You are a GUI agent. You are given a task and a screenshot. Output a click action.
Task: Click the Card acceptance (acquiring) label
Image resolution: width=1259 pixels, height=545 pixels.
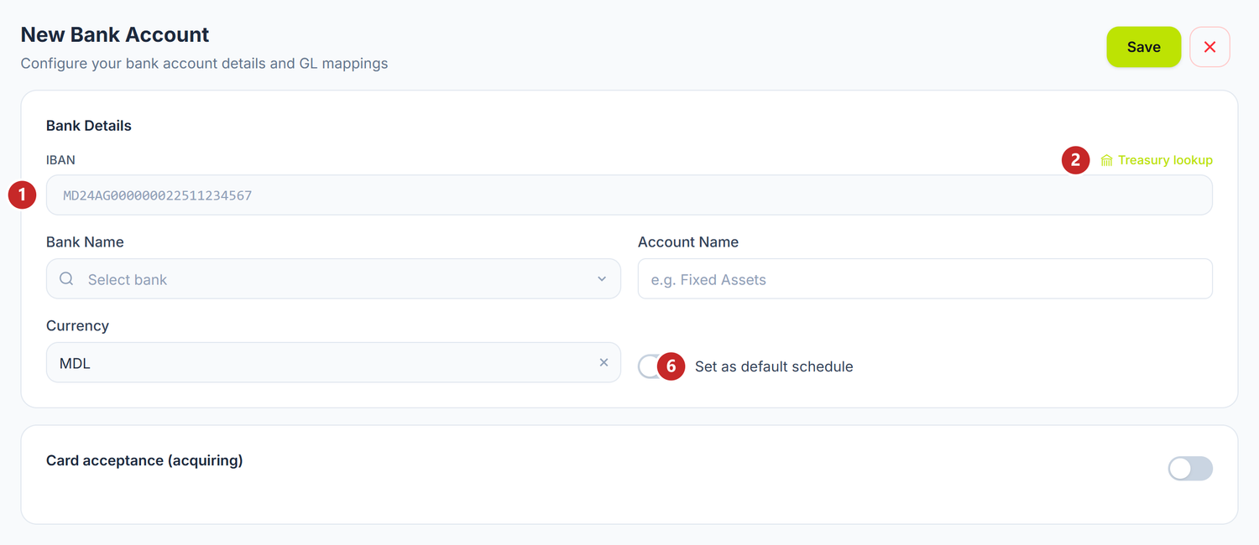coord(144,460)
